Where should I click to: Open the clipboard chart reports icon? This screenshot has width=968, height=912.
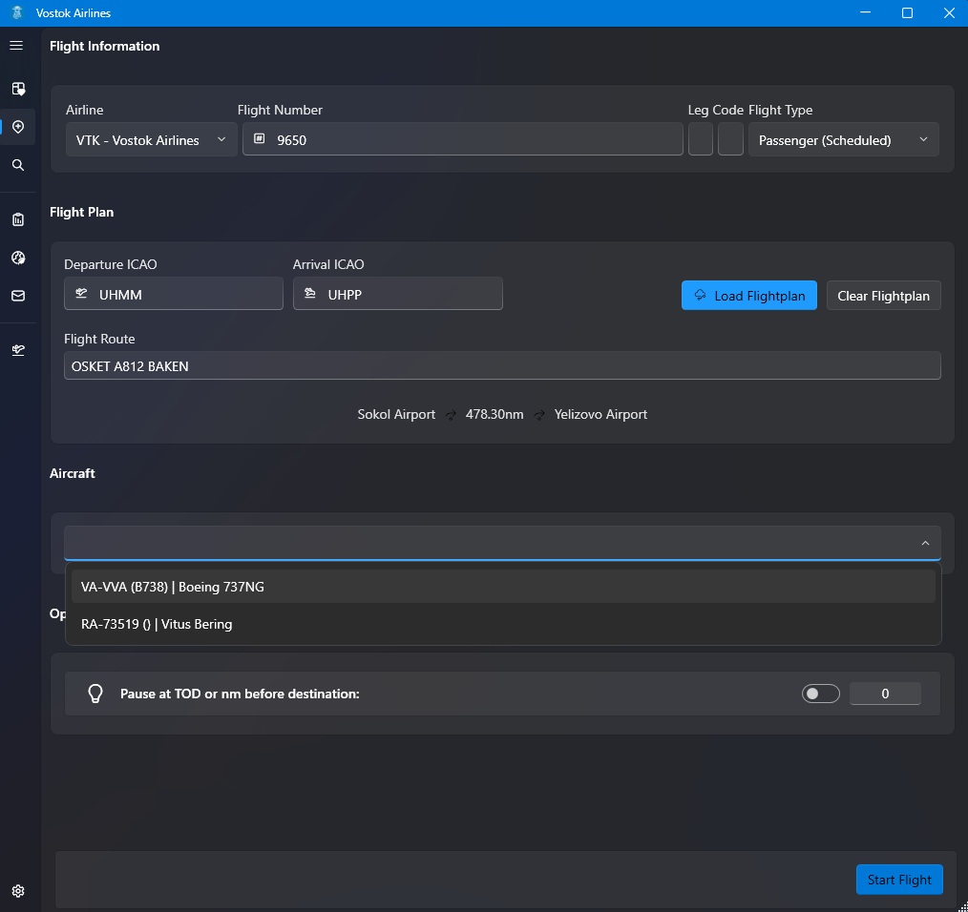[18, 219]
